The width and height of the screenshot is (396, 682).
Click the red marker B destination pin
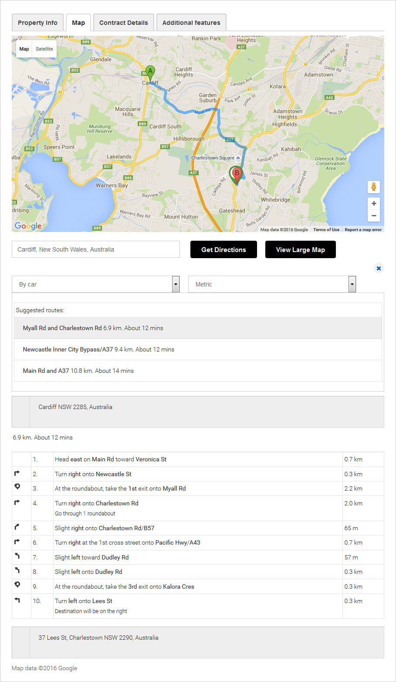pos(237,176)
